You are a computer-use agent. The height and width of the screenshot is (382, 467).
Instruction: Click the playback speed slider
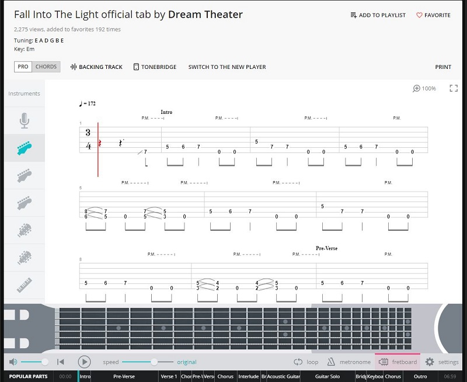[x=148, y=362]
